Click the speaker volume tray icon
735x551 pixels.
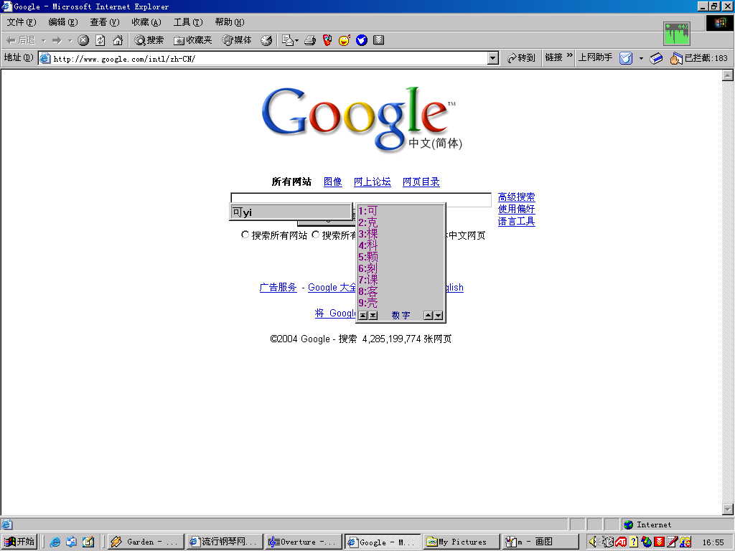tap(593, 542)
